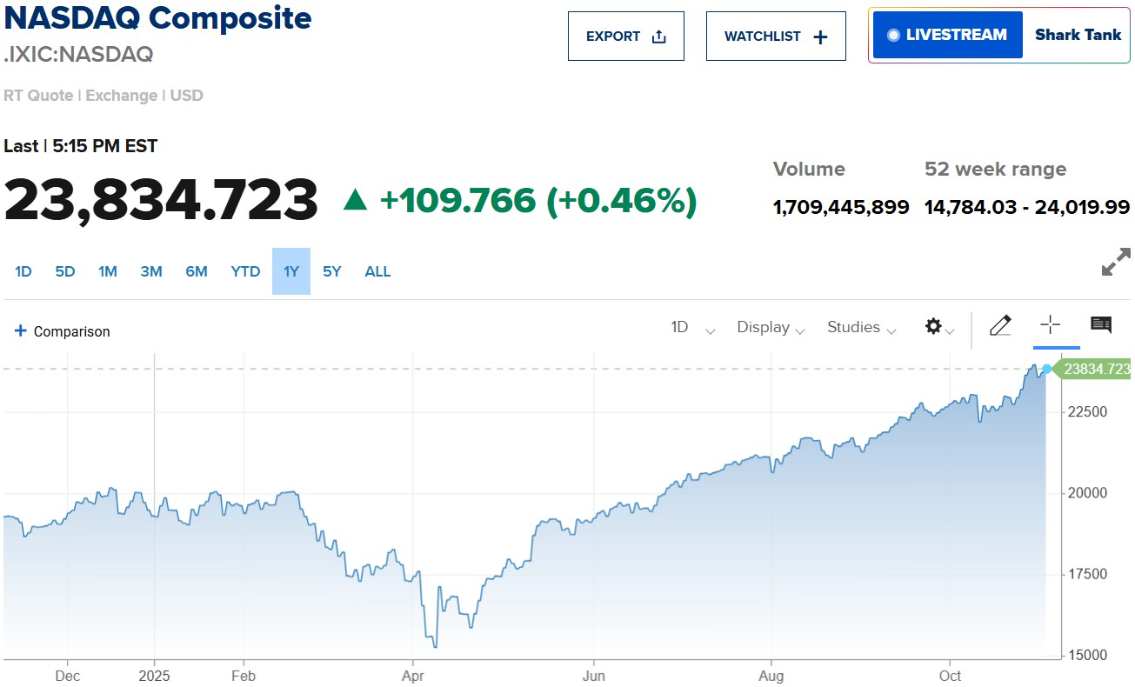Viewport: 1135px width, 687px height.
Task: Open chart settings gear
Action: (x=933, y=326)
